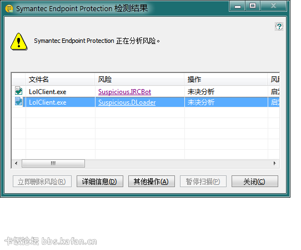Viewport: 301px width, 250px height.
Task: Toggle the file icon for the Suspicious.IRCBot row
Action: click(x=19, y=91)
